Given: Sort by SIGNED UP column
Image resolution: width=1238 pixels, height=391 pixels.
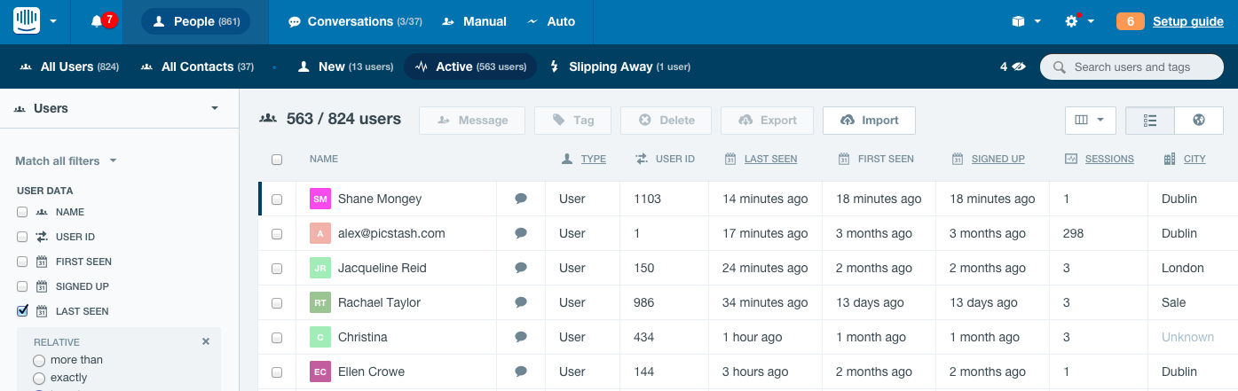Looking at the screenshot, I should pos(997,159).
